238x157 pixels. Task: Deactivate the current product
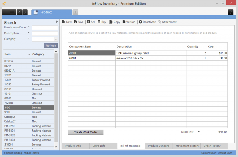click(140, 22)
